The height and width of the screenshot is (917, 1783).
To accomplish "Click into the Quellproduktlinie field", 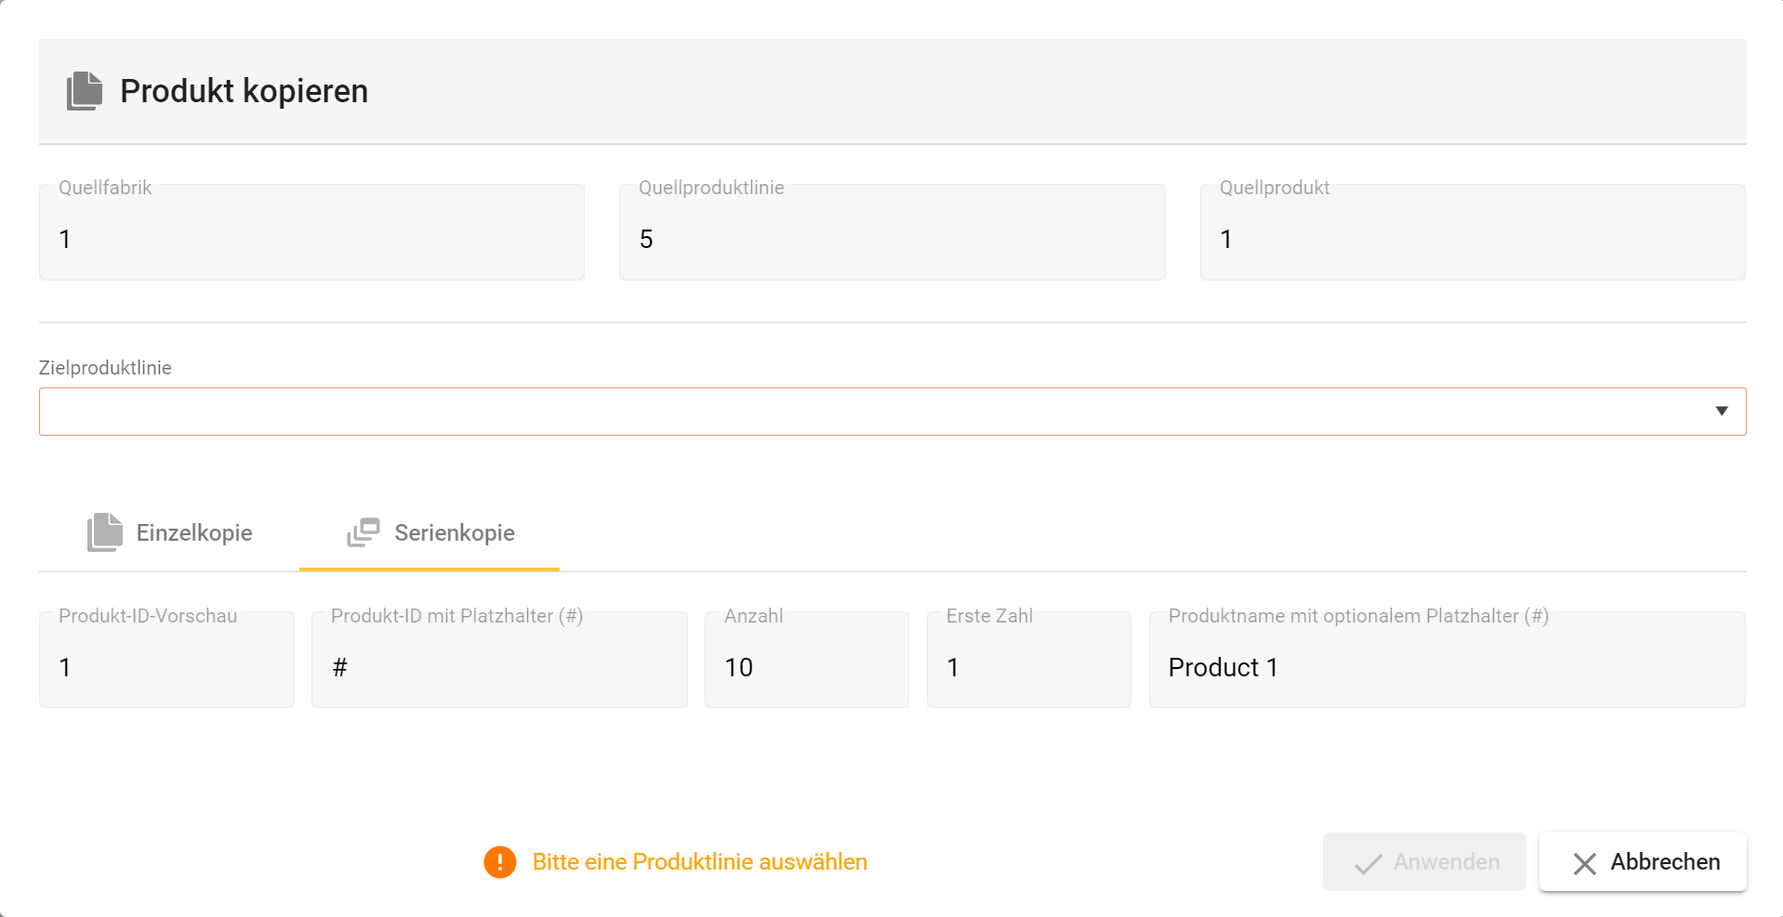I will point(891,239).
